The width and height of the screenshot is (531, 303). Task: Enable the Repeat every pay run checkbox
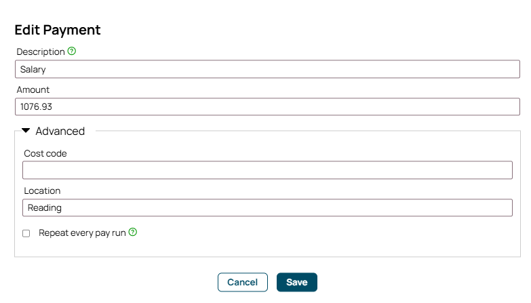coord(26,233)
